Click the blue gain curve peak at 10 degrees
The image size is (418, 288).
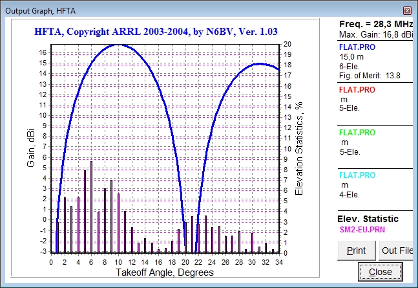[x=118, y=45]
